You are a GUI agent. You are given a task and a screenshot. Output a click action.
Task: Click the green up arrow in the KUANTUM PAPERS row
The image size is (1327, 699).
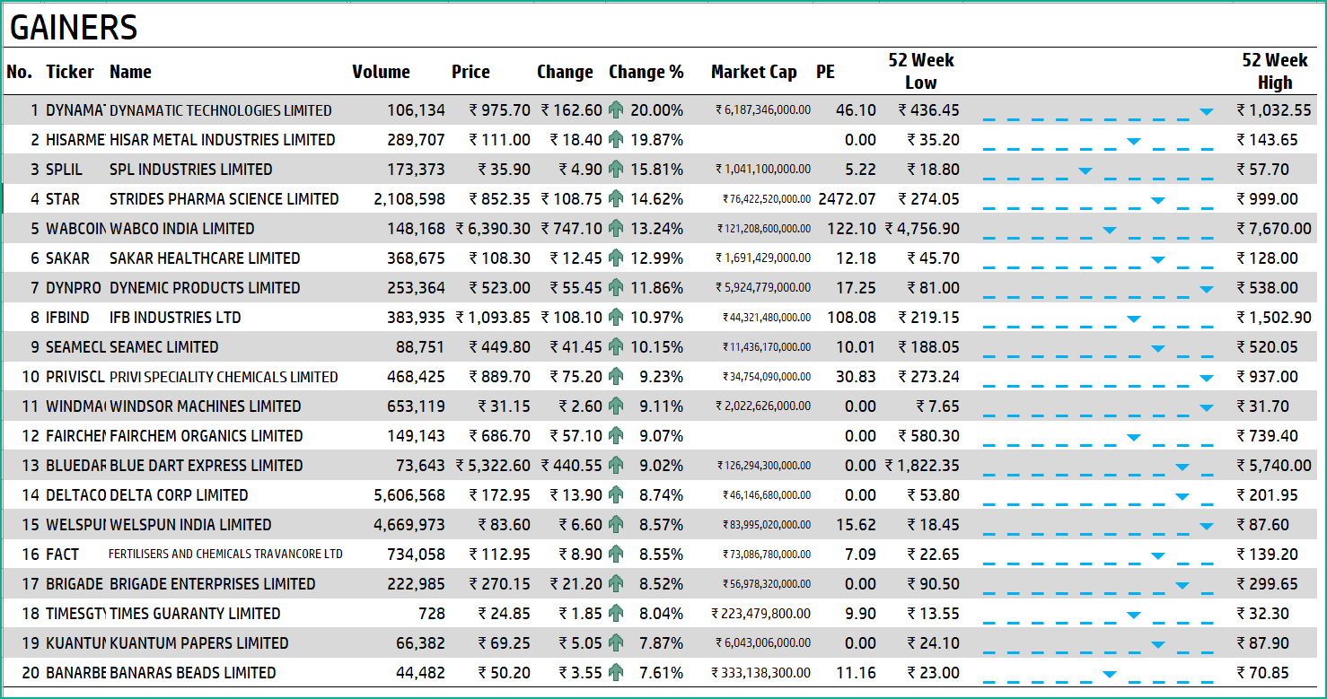[616, 642]
